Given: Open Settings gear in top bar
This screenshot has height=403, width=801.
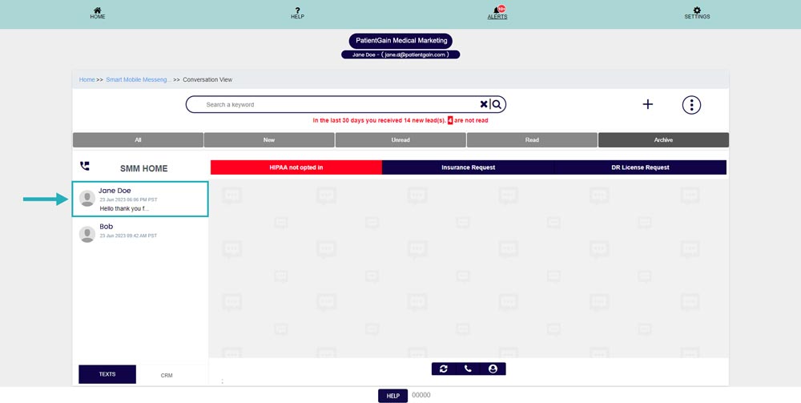Looking at the screenshot, I should click(697, 10).
